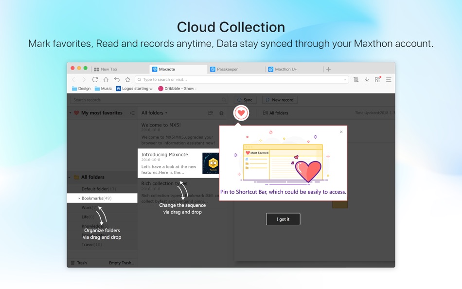
Task: Bookmark page with the star icon
Action: (x=127, y=80)
